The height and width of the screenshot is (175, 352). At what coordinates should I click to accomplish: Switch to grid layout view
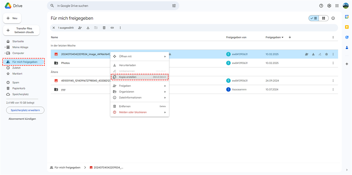pyautogui.click(x=324, y=18)
